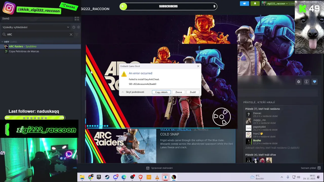Screen dimensions: 324x182
Task: Open VLC media player from taskbar
Action: (157, 177)
